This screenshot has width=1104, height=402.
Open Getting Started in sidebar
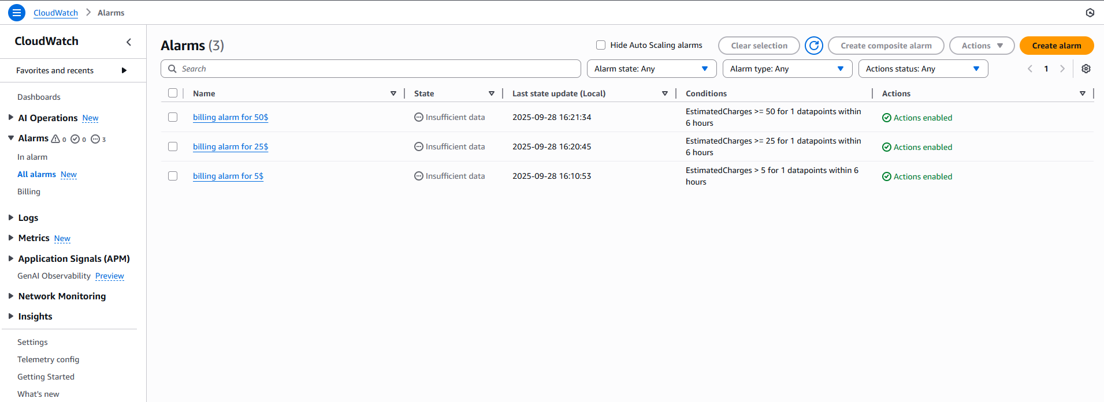46,377
